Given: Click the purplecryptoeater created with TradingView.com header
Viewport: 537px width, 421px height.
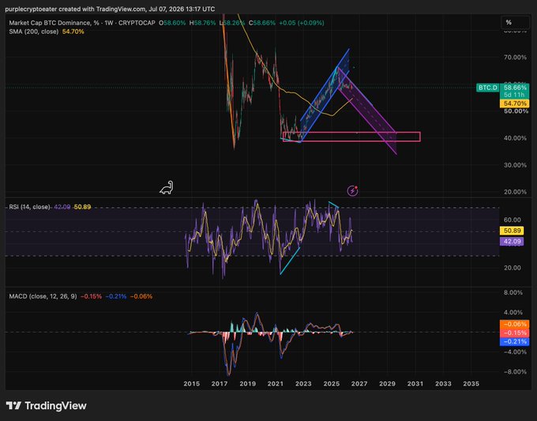Looking at the screenshot, I should [x=110, y=9].
